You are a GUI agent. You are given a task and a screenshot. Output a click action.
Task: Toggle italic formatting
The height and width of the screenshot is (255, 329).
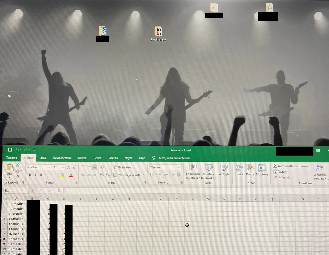[x=36, y=175]
